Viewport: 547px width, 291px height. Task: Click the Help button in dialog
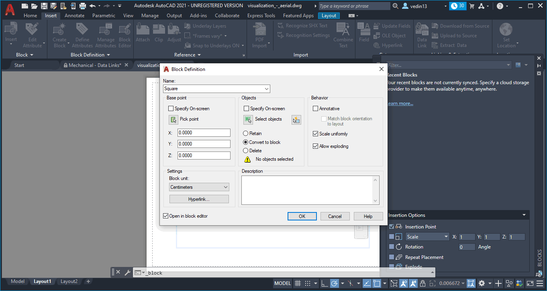[368, 216]
